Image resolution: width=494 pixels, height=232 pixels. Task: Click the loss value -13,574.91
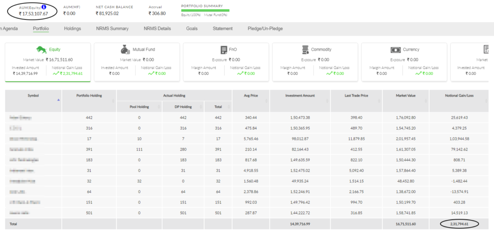459,191
